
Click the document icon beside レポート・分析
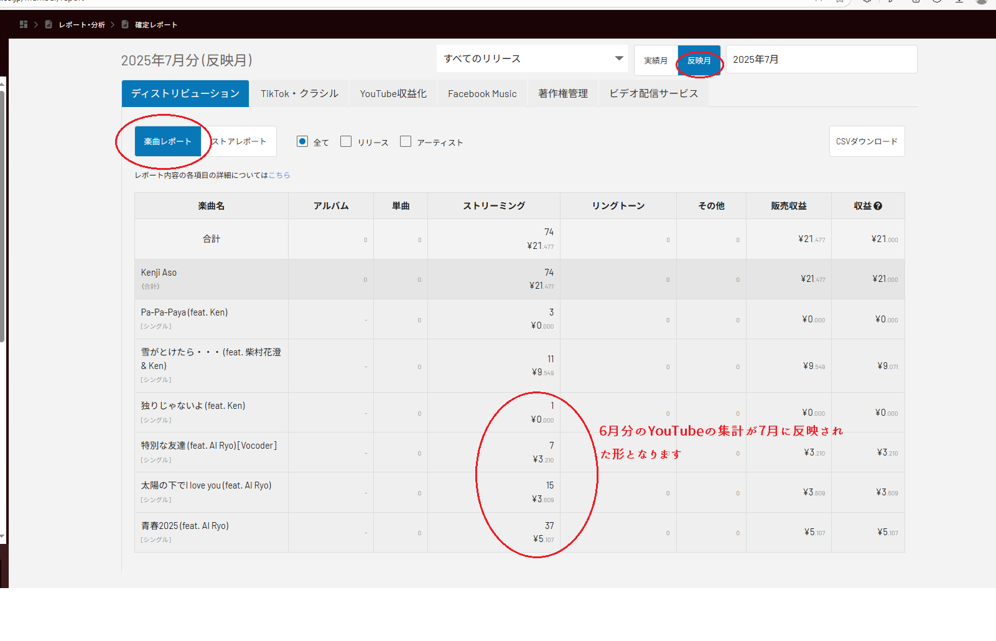click(x=49, y=24)
